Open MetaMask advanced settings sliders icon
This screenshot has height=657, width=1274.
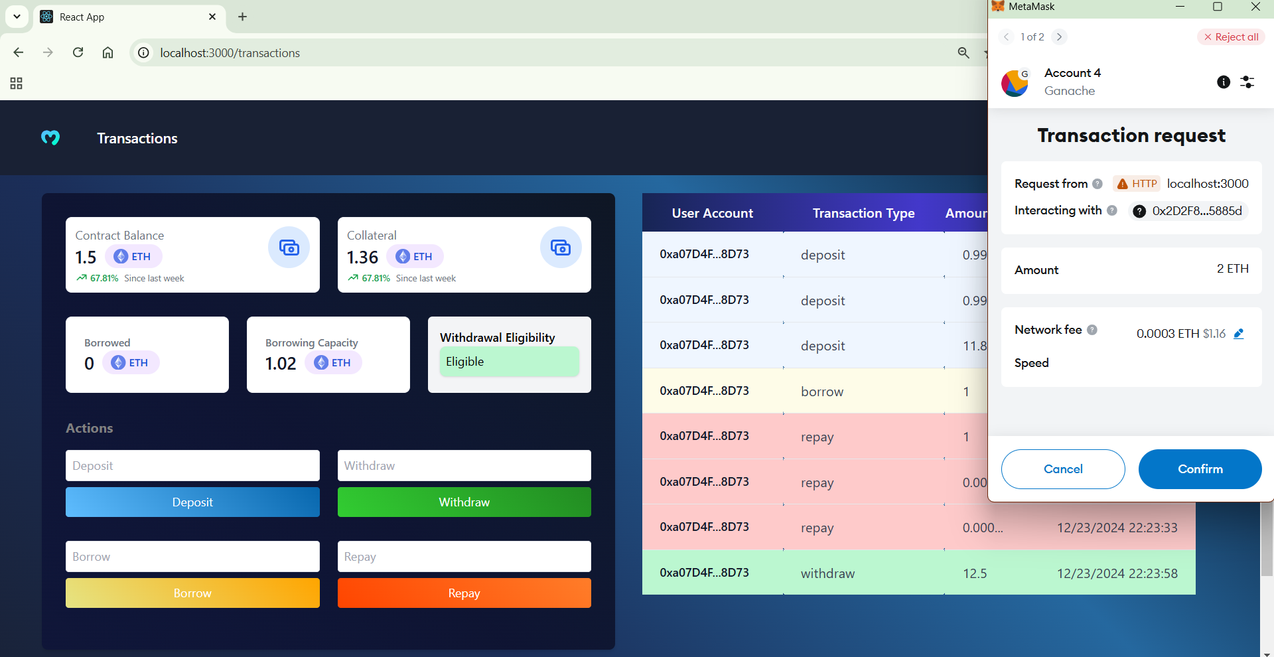1247,82
